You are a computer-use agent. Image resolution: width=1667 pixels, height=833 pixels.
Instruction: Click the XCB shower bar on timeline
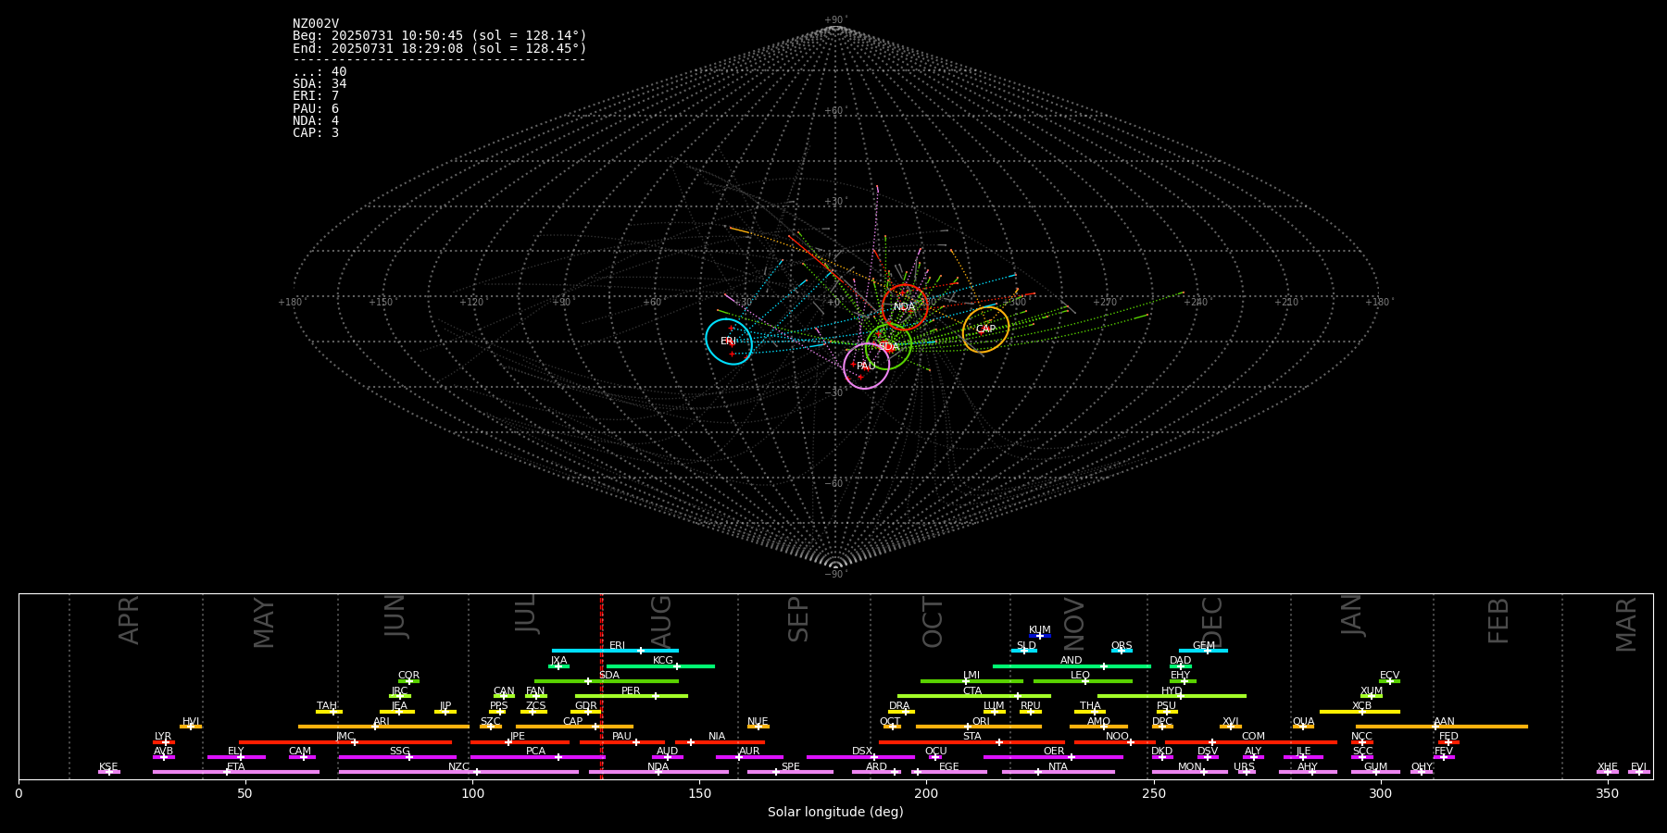pos(1360,712)
